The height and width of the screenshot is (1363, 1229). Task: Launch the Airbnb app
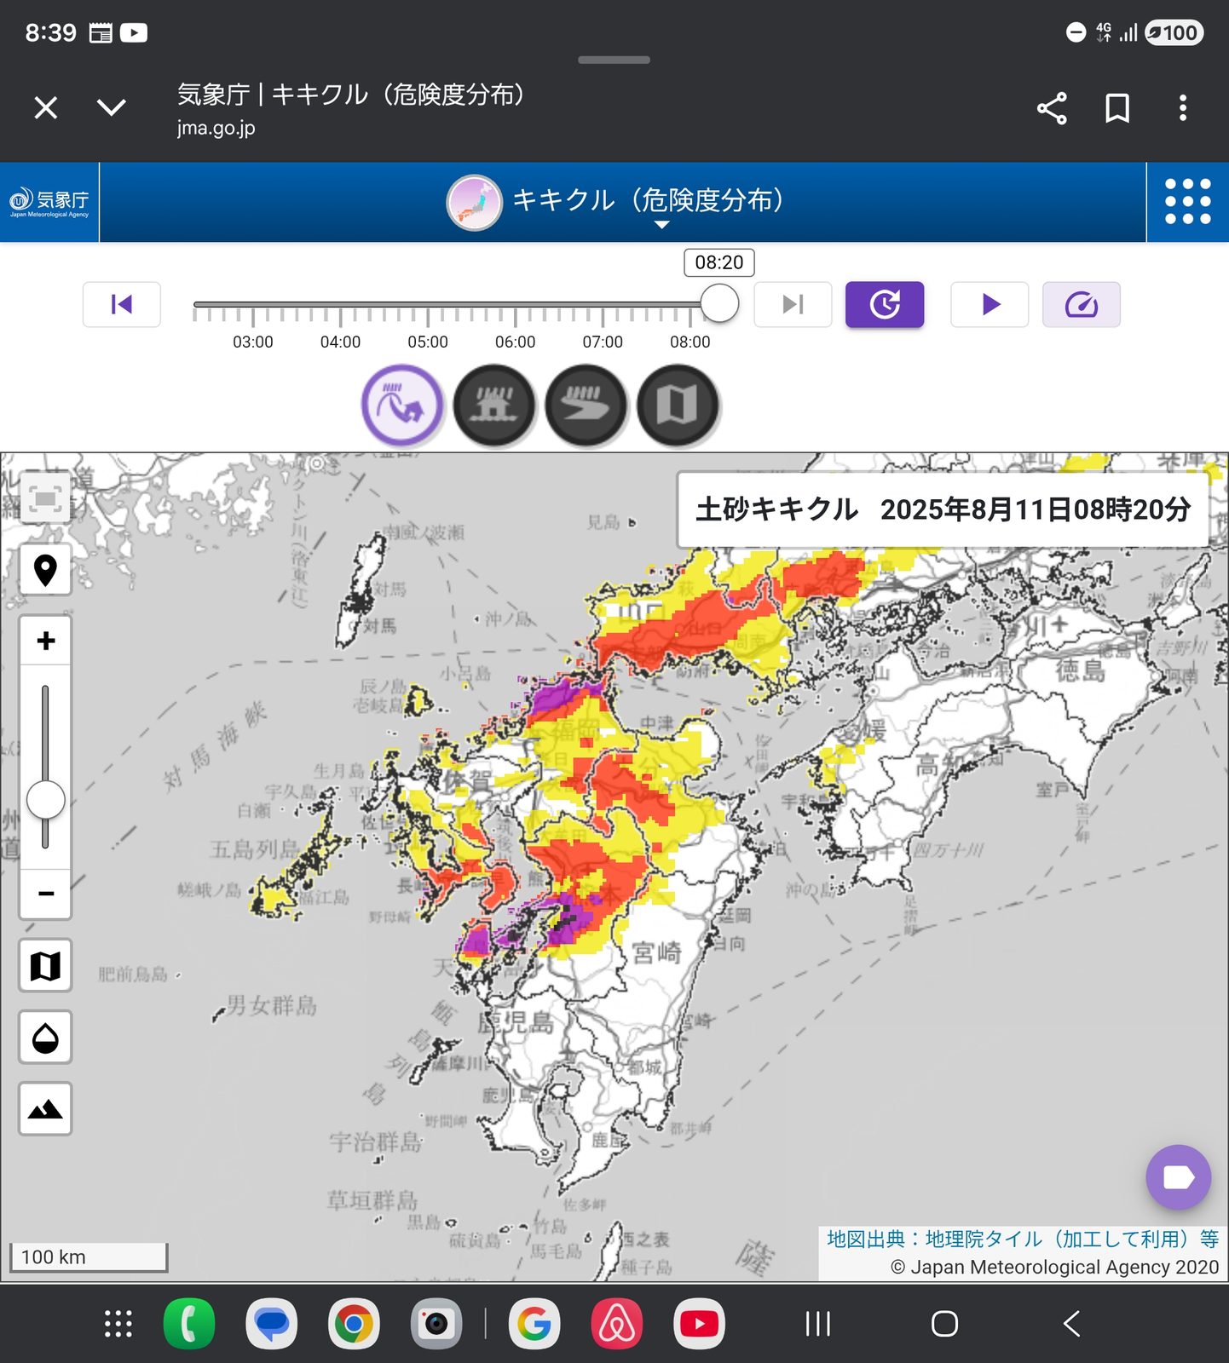click(617, 1324)
